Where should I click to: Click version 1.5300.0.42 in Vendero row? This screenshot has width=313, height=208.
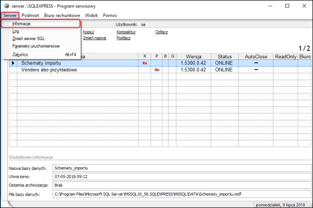[x=193, y=70]
